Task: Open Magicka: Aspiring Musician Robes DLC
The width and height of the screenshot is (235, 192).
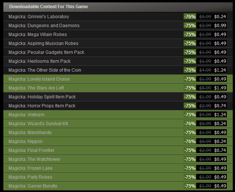Action: point(118,43)
